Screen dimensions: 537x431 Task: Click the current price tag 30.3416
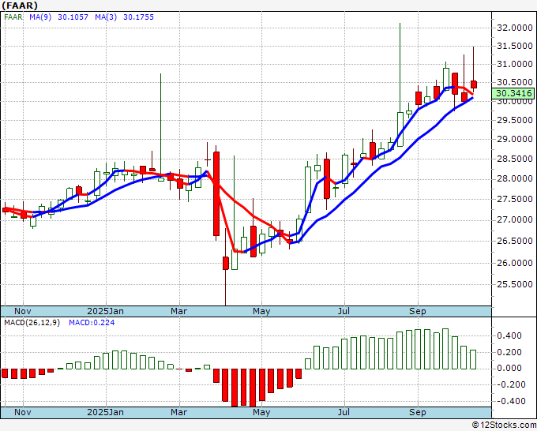pos(513,93)
